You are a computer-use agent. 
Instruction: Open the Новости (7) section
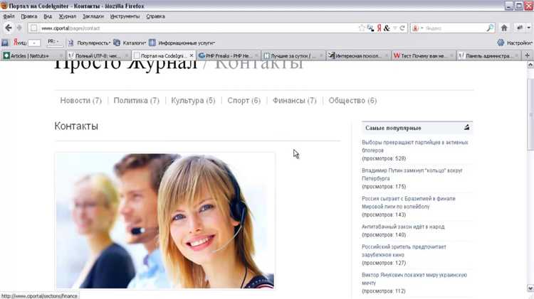[80, 101]
